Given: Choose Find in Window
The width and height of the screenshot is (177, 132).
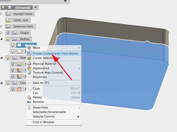Looking at the screenshot, I should point(53,122).
